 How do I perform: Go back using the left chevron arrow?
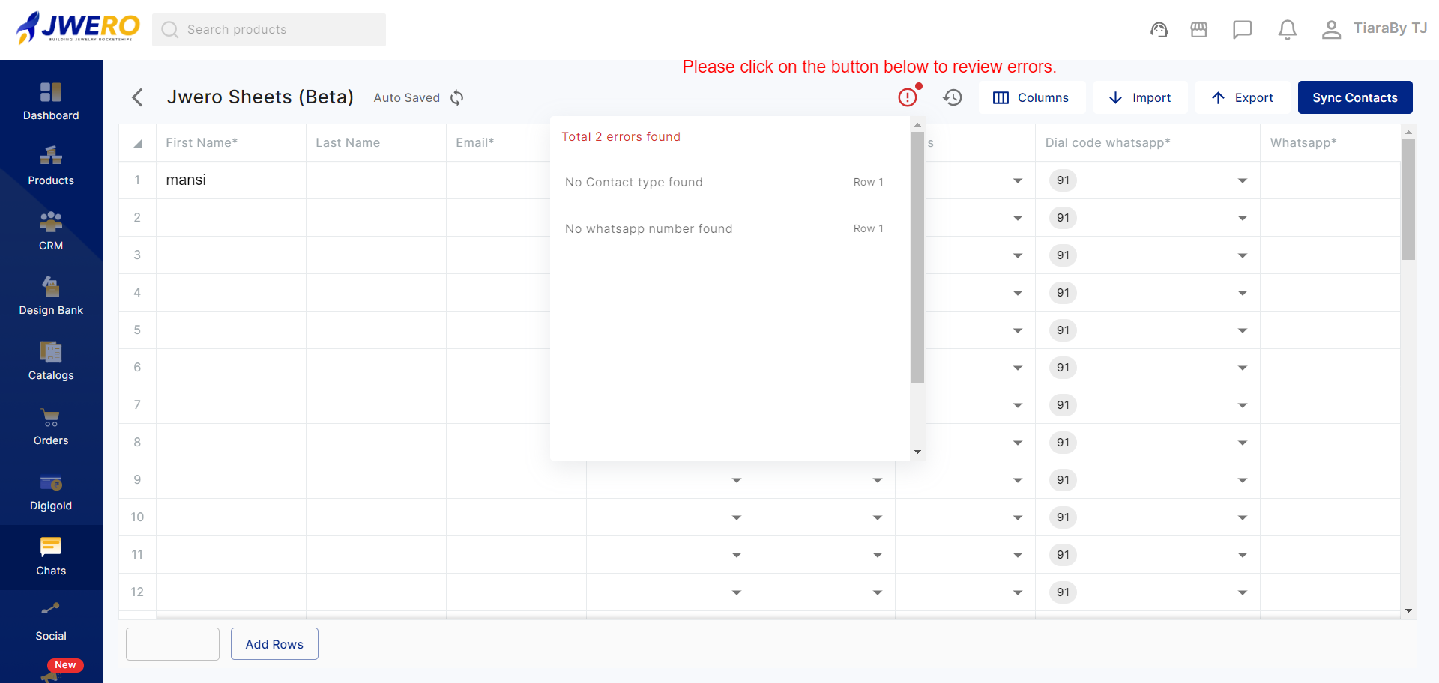pos(137,97)
